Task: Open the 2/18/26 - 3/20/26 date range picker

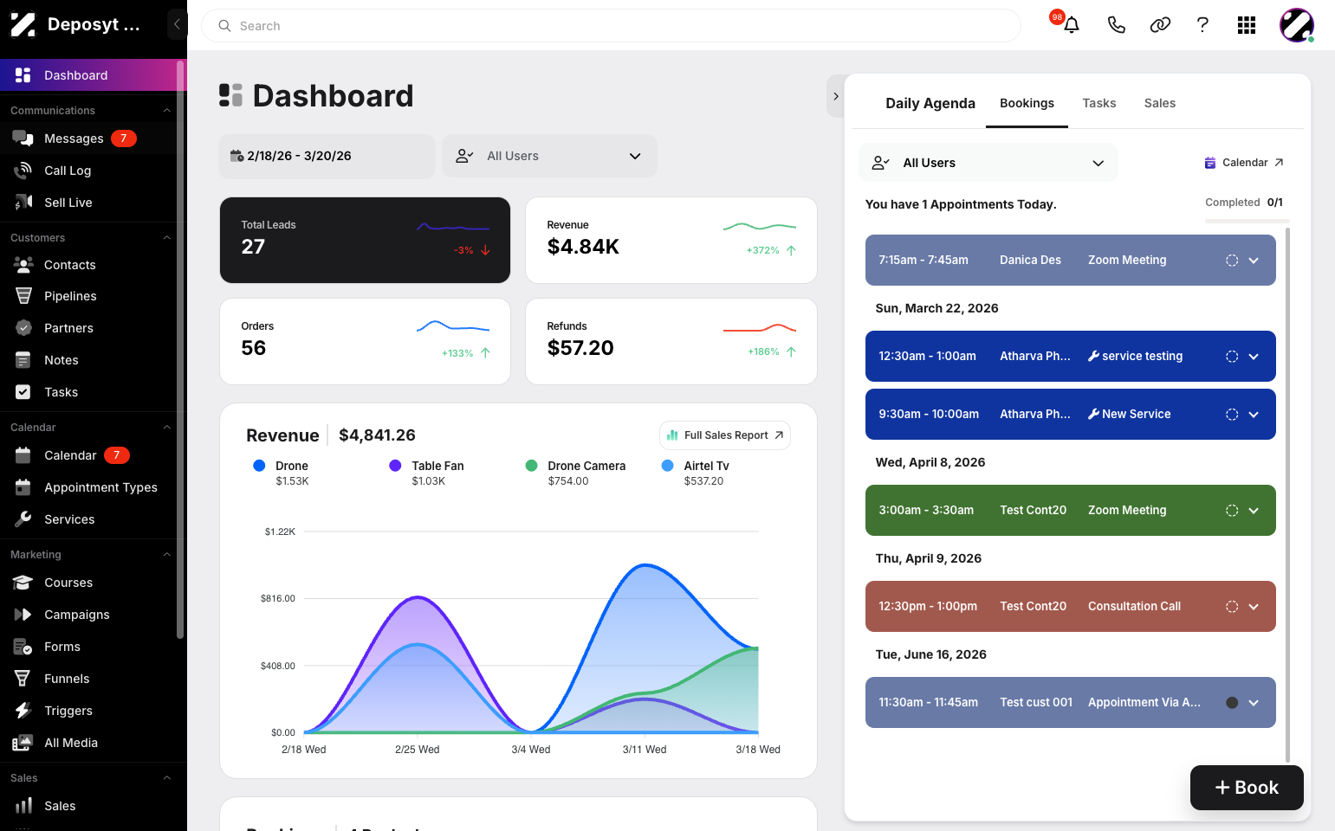Action: tap(327, 156)
